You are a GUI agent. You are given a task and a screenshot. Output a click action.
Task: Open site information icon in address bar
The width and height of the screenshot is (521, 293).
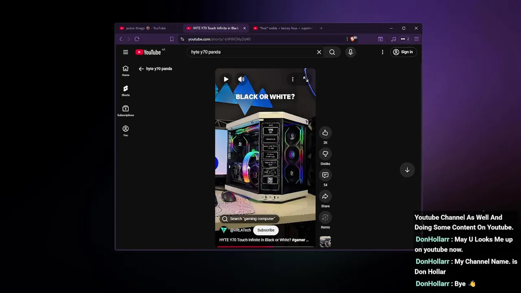182,39
